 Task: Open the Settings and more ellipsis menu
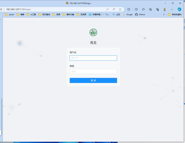tap(172, 9)
